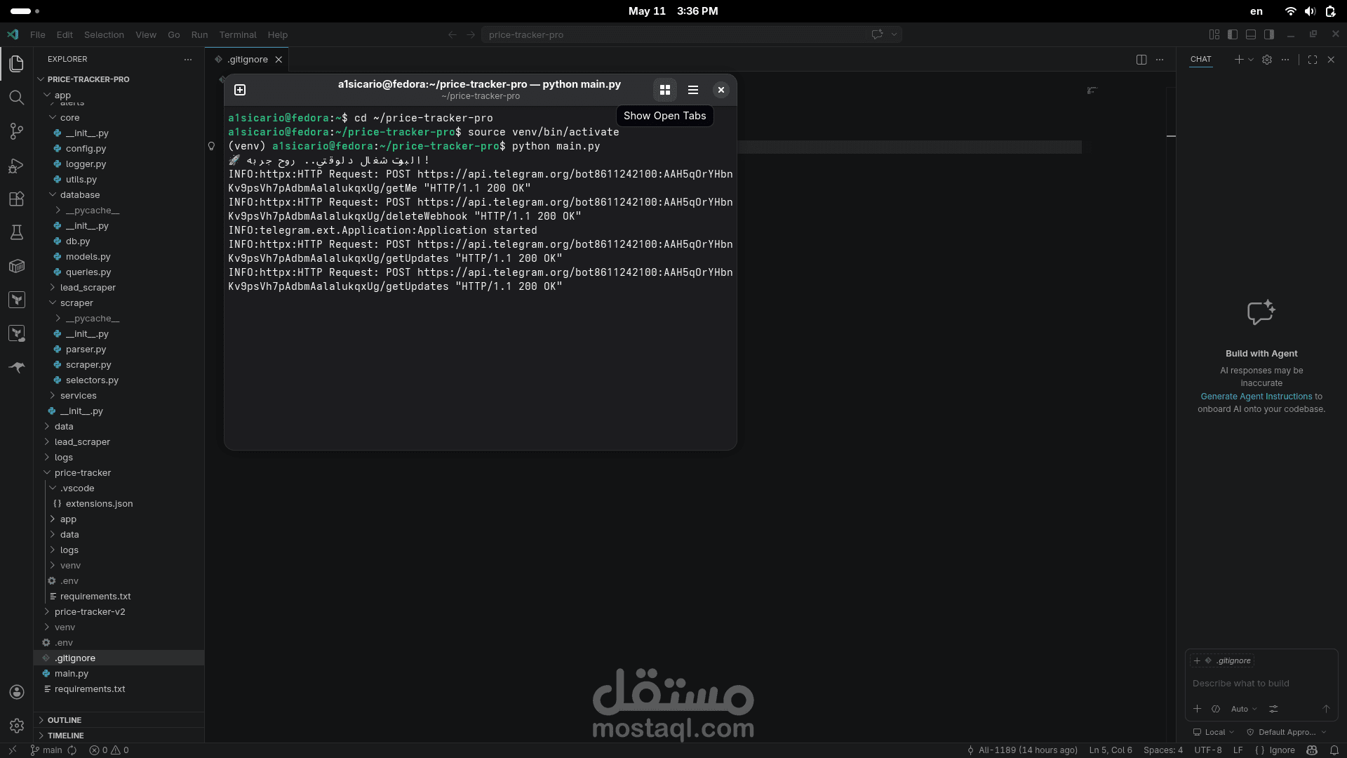Open the Run and Debug view
Image resolution: width=1347 pixels, height=758 pixels.
[17, 166]
